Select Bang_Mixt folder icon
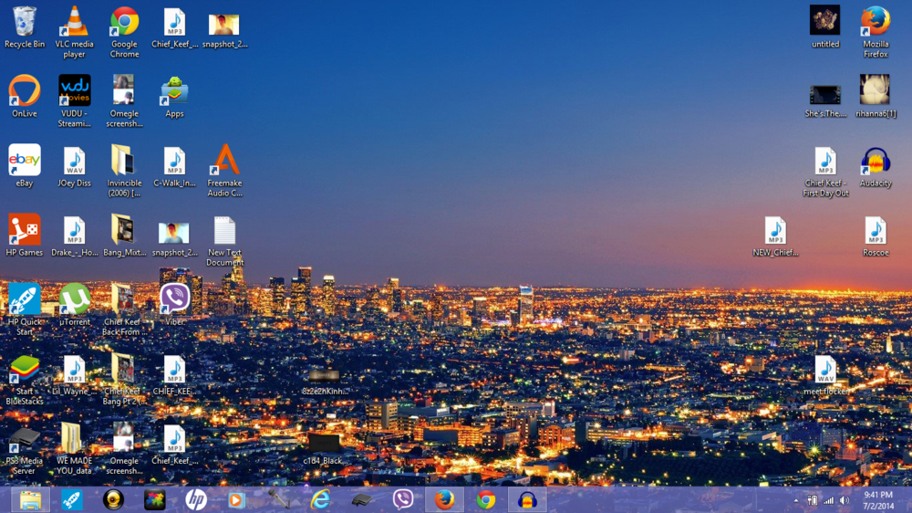912x513 pixels. tap(124, 235)
